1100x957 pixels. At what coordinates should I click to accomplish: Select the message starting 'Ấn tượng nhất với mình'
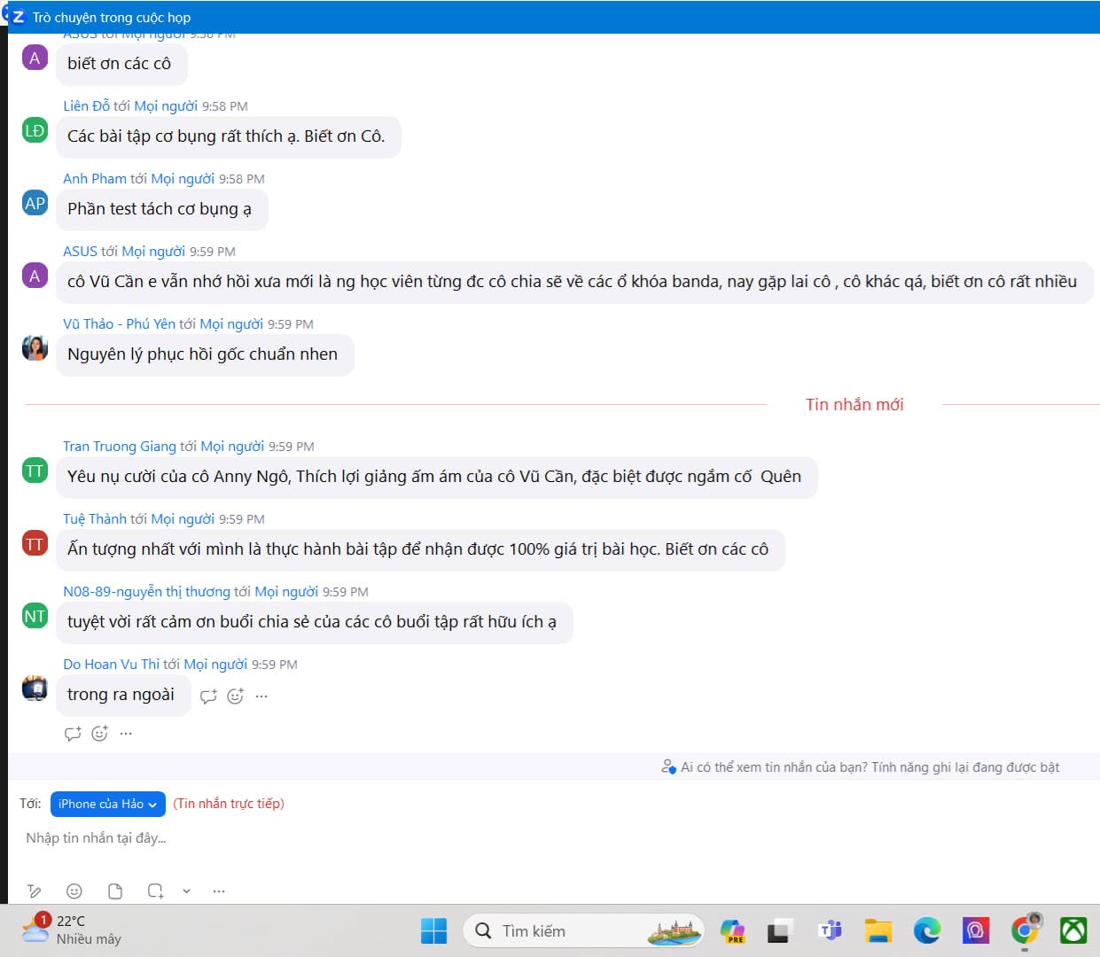point(420,549)
